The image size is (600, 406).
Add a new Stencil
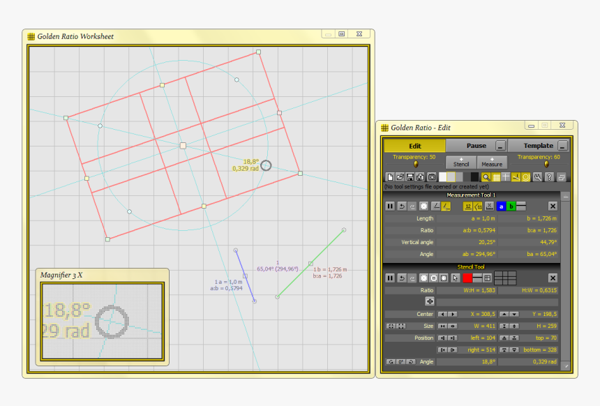pos(460,162)
